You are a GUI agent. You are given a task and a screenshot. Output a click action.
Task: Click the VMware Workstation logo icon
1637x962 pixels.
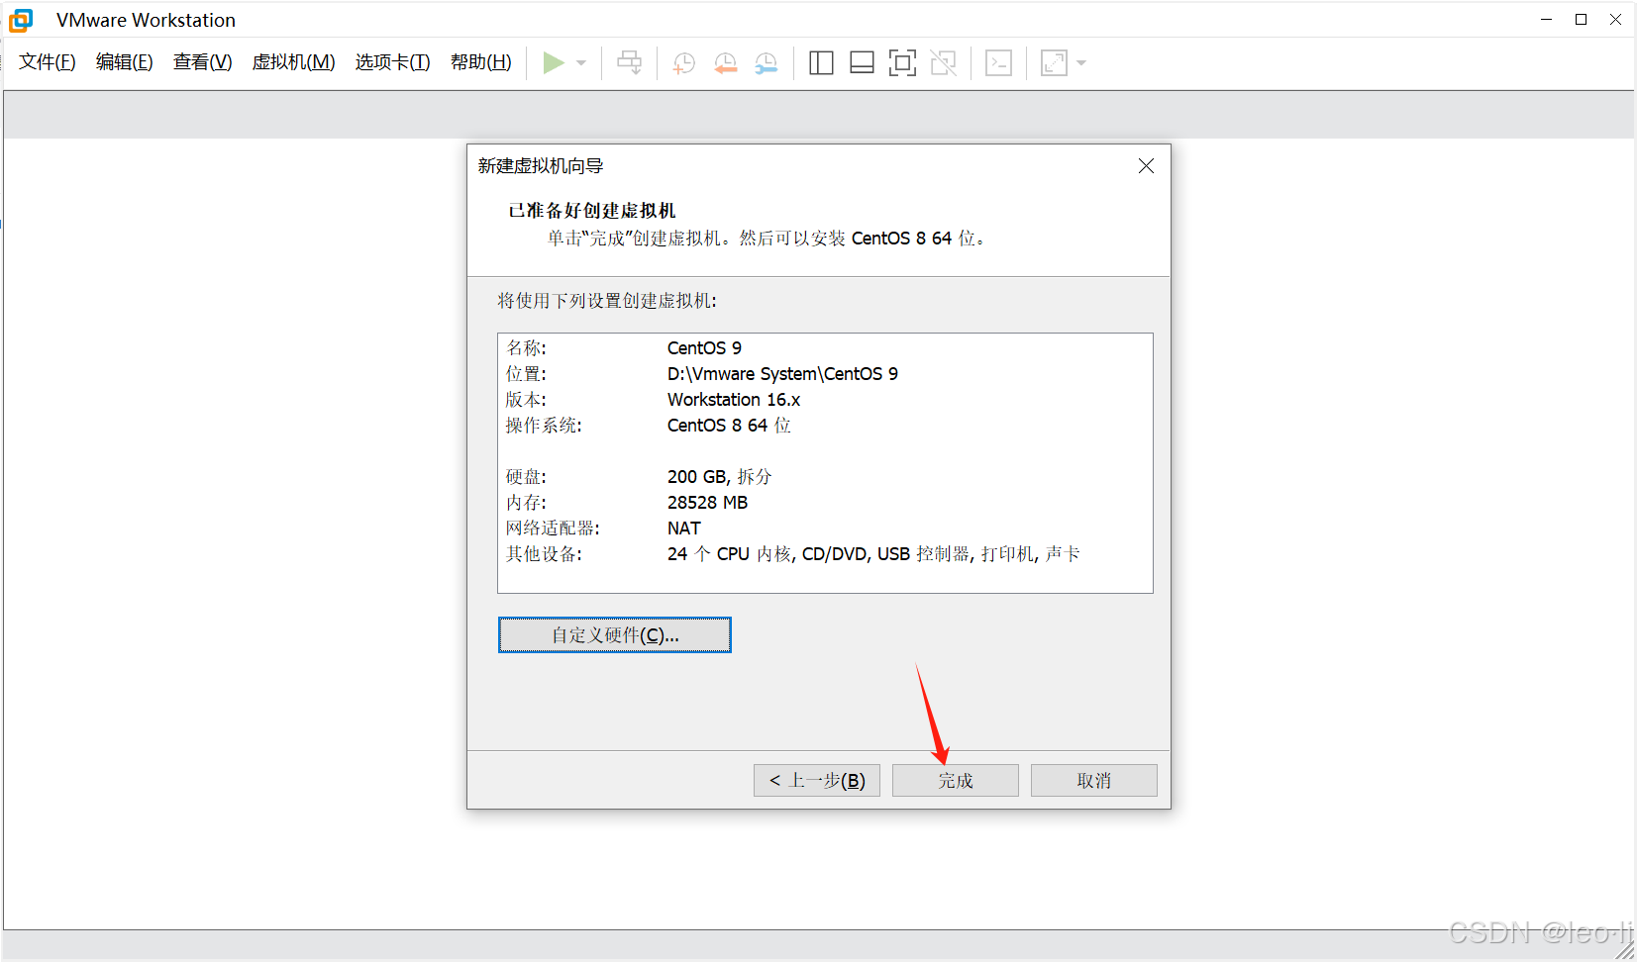tap(21, 20)
